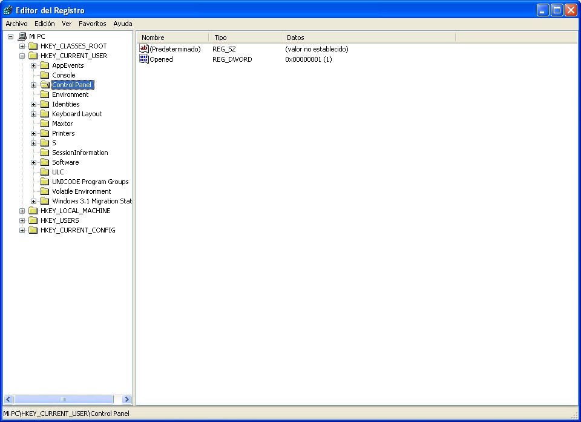Screen dimensions: 581x422
Task: Sort by the Tipo column header
Action: (245, 38)
